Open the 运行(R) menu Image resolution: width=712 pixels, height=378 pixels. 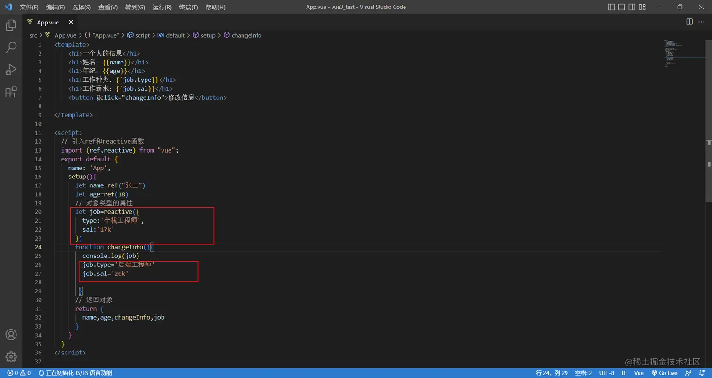162,7
